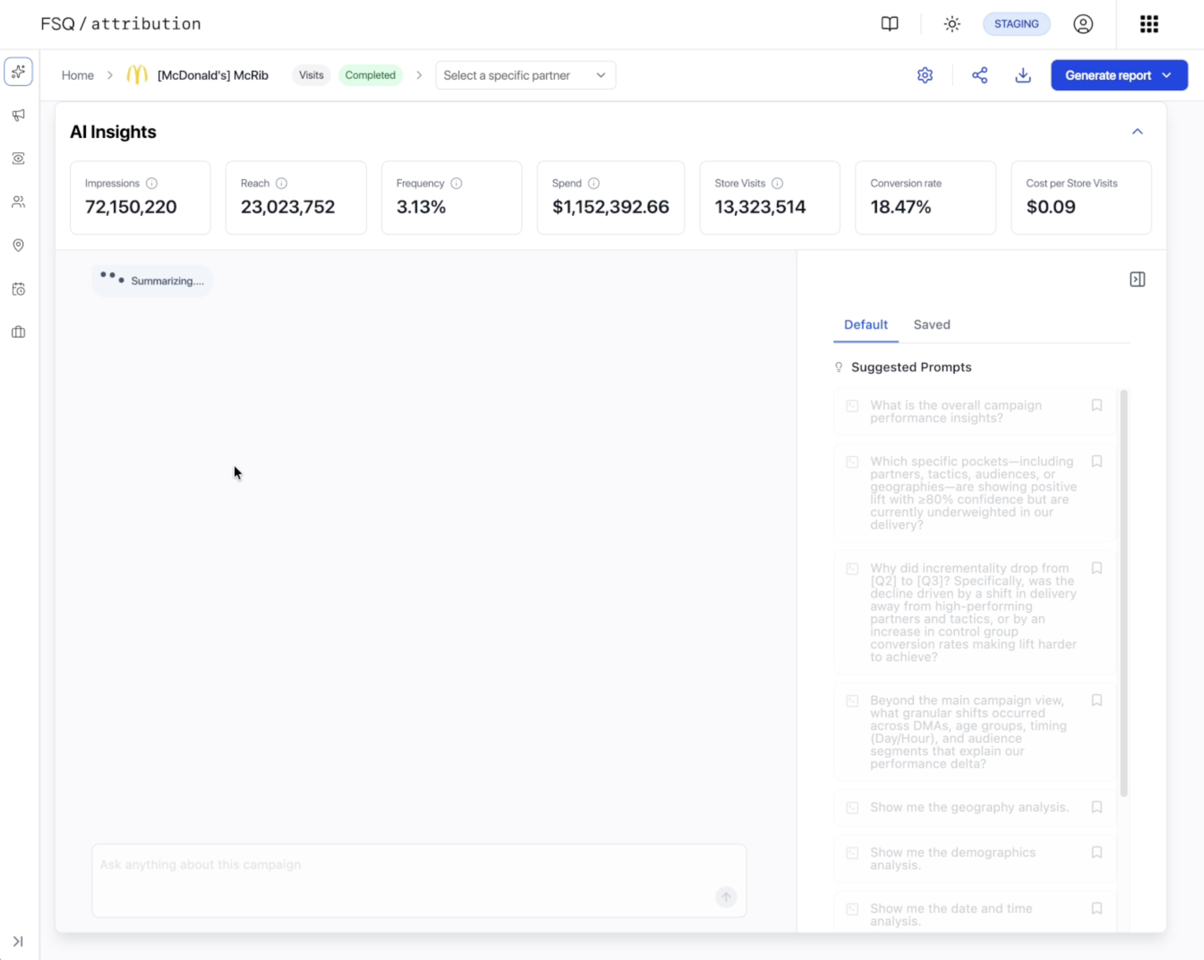Open the documentation book icon
The width and height of the screenshot is (1204, 960).
[x=890, y=24]
